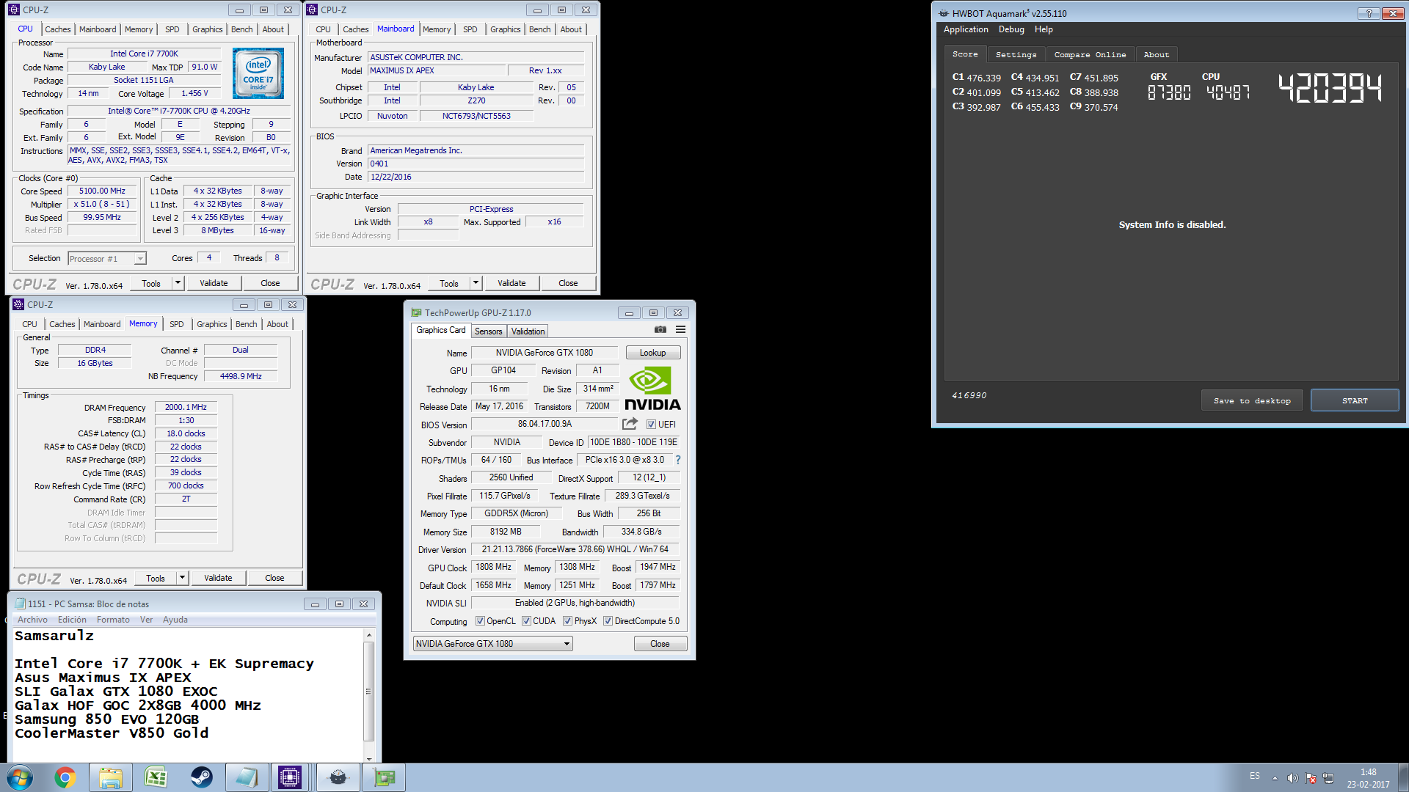Open the GPU selection dropdown NVIDIA GeForce GTX 1080
This screenshot has width=1409, height=792.
[492, 643]
